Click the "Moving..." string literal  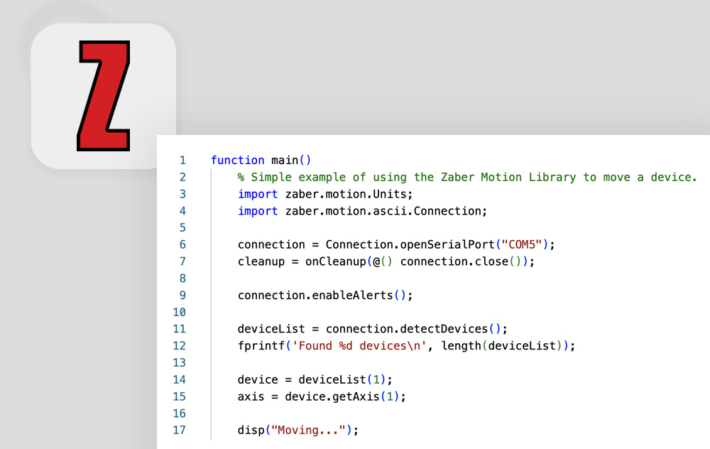tap(308, 430)
